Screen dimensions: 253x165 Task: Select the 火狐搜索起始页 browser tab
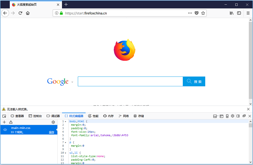coord(36,5)
